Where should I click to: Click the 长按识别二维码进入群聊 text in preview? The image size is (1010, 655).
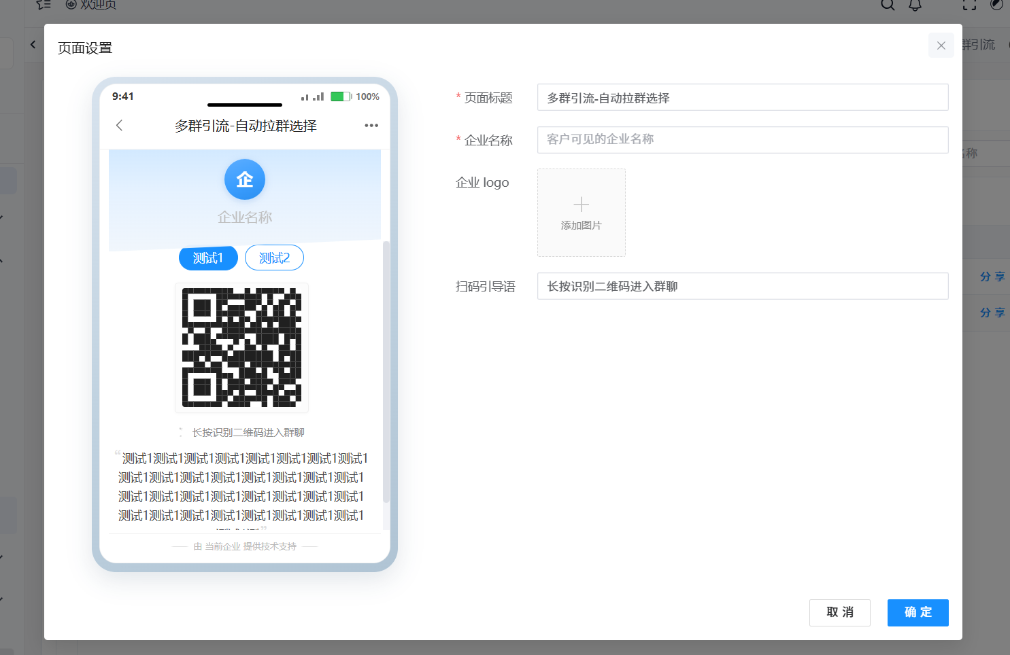(248, 432)
